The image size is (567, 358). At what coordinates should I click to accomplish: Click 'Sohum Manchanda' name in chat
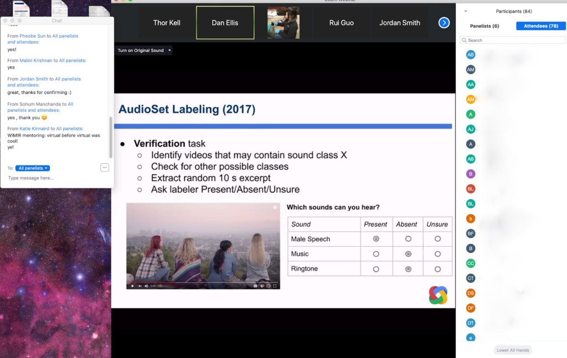(x=40, y=104)
